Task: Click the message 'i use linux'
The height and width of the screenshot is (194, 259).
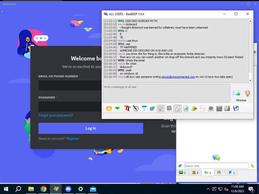Action: coord(132,41)
